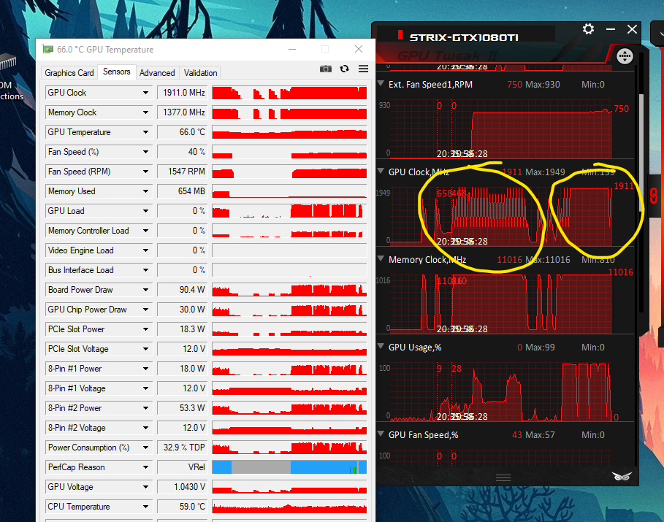Open CPU Temperature dropdown arrow
664x522 pixels.
coord(145,507)
